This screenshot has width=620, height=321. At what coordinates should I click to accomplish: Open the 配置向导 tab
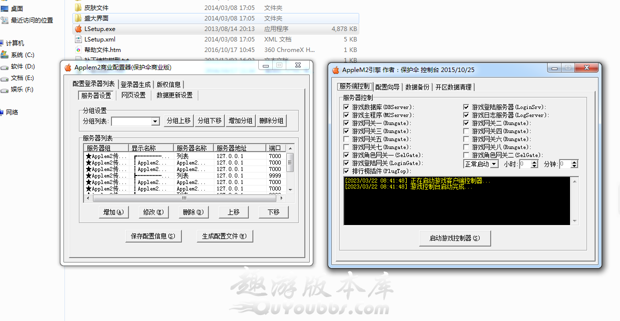(x=388, y=87)
